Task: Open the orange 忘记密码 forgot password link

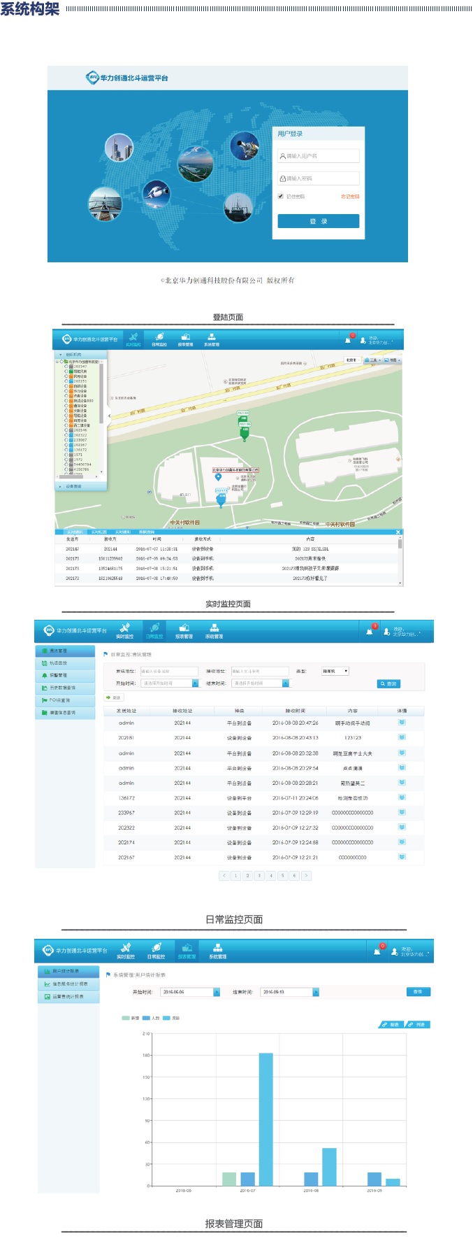Action: 350,197
